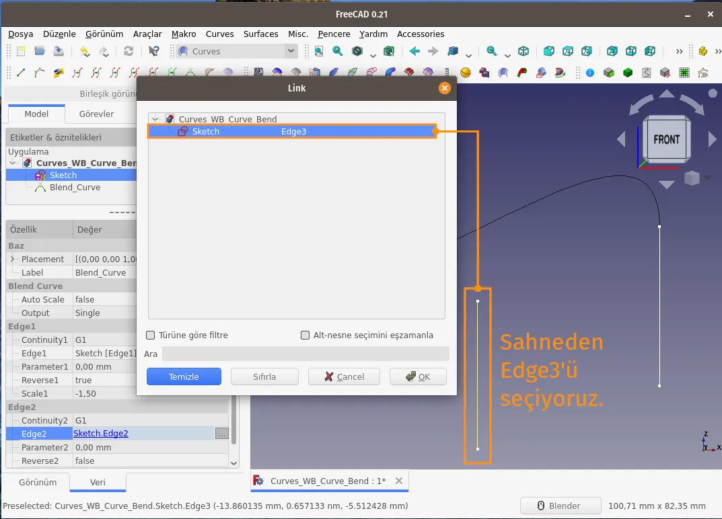Viewport: 722px width, 519px height.
Task: Click the property panel scrollbar down arrow
Action: click(233, 463)
